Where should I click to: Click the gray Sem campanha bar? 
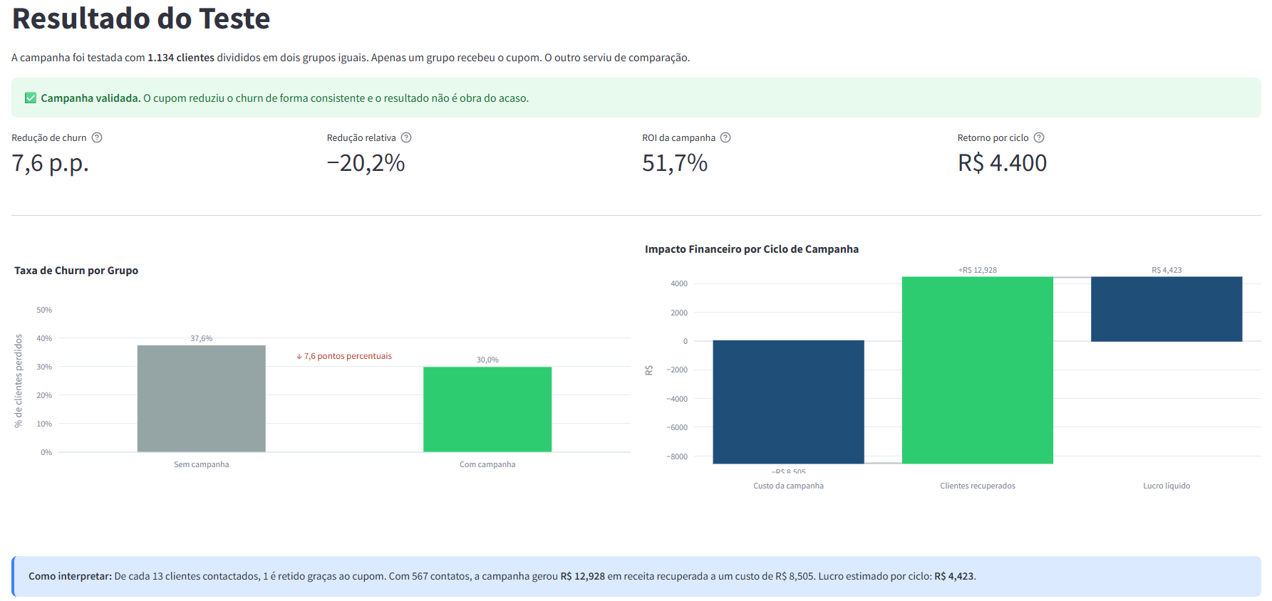pyautogui.click(x=202, y=399)
